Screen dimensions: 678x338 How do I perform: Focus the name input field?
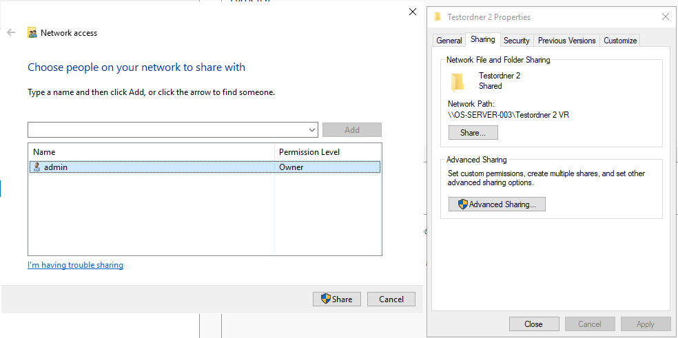(167, 129)
